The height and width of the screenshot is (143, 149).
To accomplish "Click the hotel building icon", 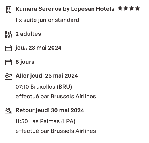I will 9,9.
